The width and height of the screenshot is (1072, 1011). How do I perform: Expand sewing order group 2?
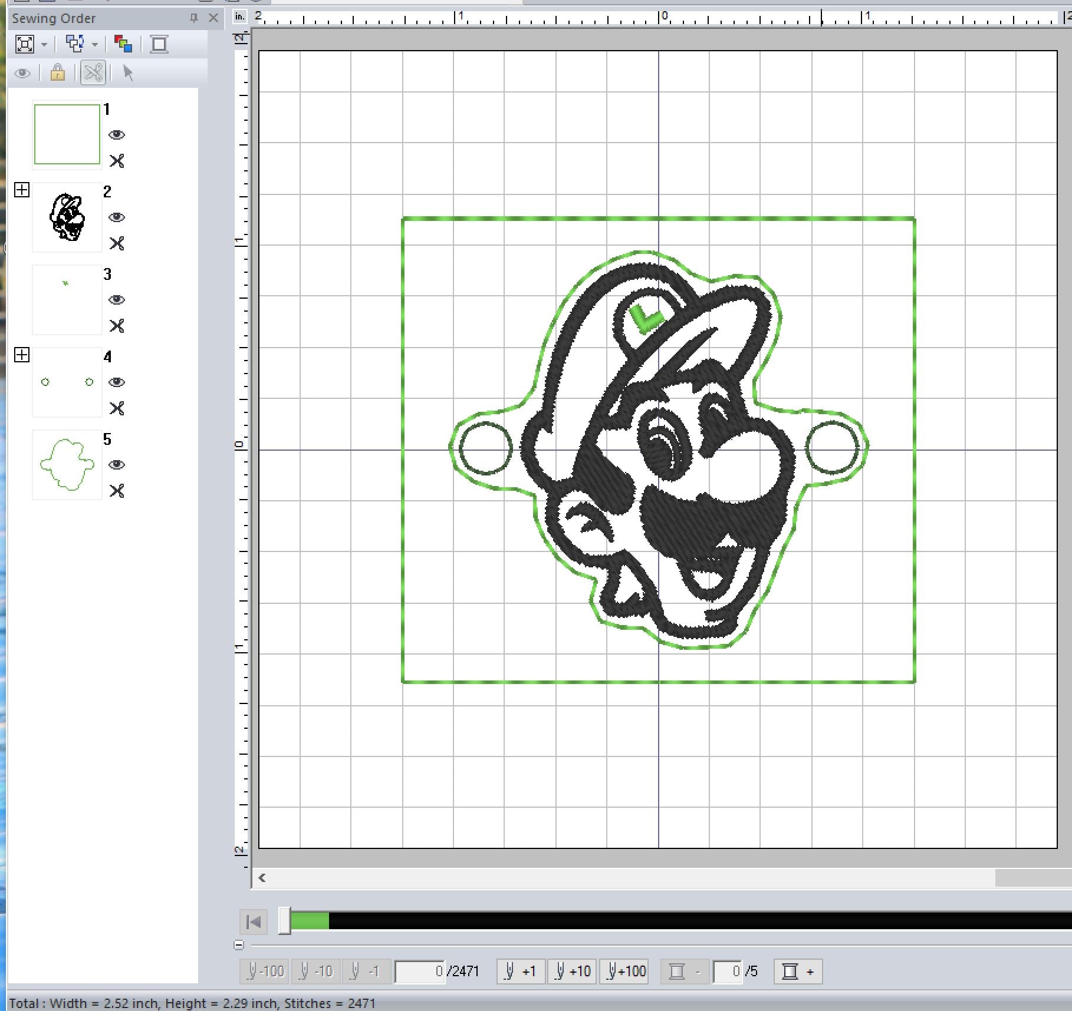point(22,190)
